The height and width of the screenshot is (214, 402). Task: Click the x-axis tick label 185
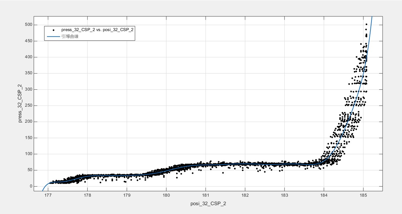pyautogui.click(x=363, y=196)
